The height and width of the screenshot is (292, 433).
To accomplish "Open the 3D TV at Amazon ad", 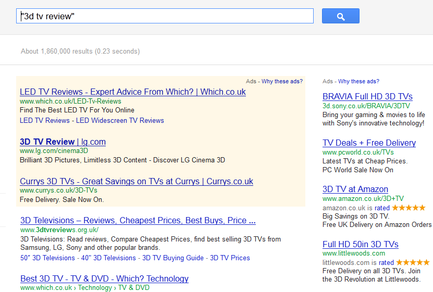I will (355, 189).
